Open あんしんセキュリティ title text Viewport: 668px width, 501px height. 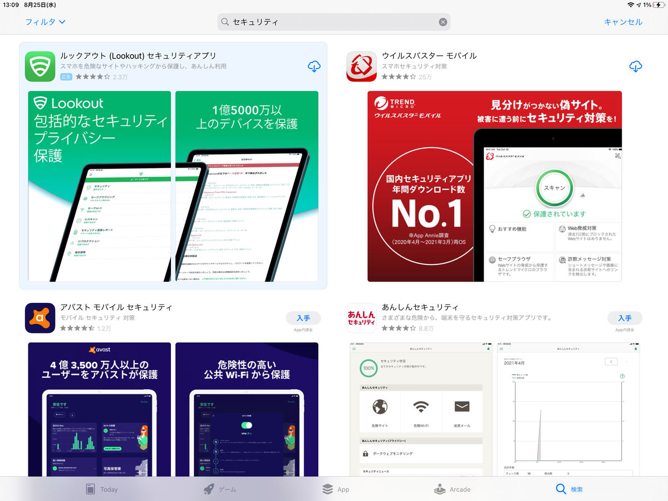pyautogui.click(x=420, y=307)
